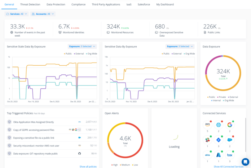Open the Slack connected service

tap(207, 140)
